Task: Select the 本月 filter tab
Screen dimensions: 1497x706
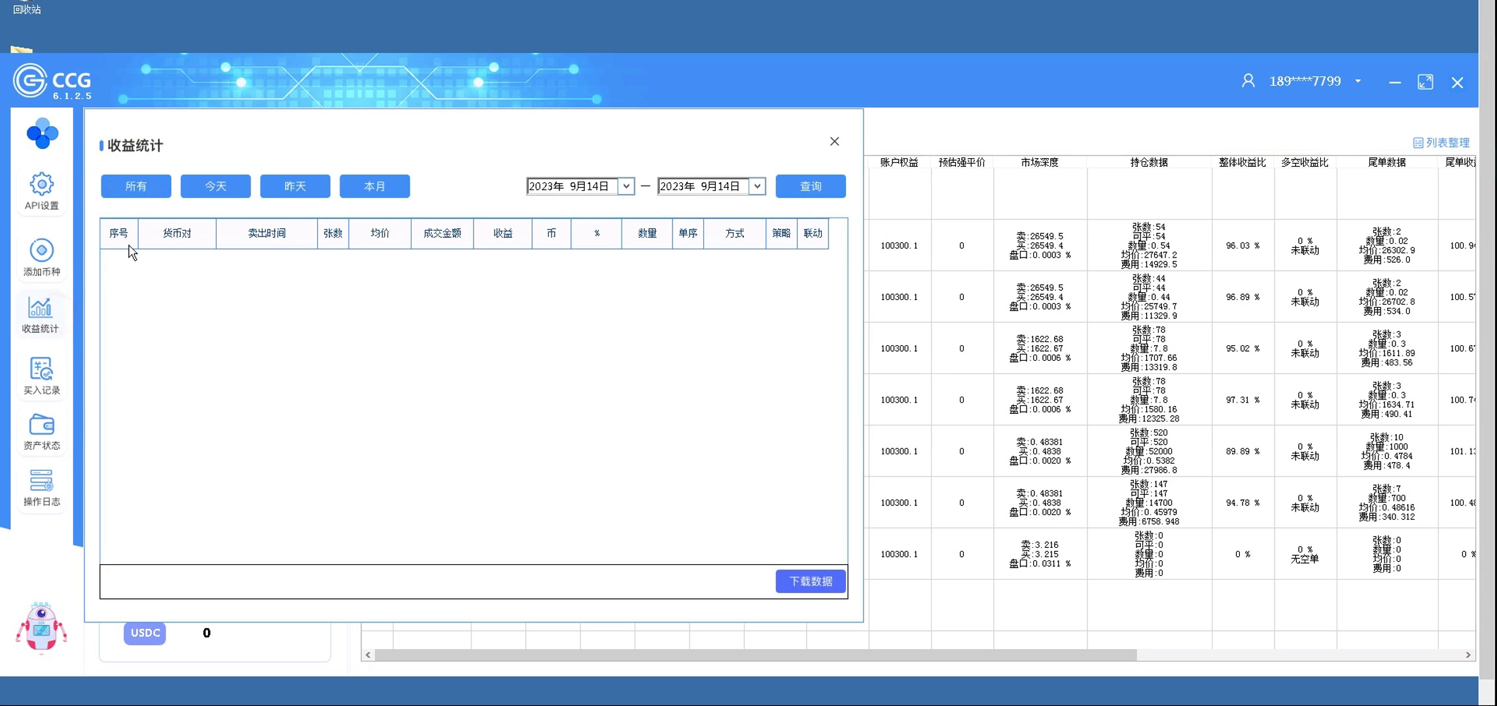Action: [374, 186]
